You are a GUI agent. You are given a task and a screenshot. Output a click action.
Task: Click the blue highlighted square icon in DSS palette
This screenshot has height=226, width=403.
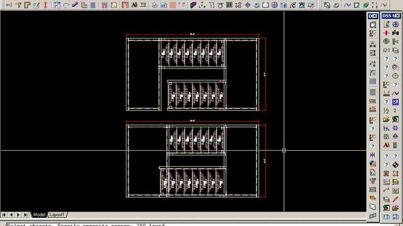(395, 102)
